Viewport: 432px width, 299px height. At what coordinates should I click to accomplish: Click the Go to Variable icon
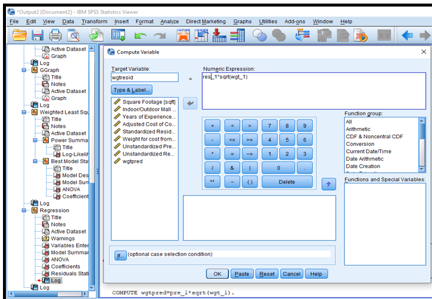coord(219,35)
